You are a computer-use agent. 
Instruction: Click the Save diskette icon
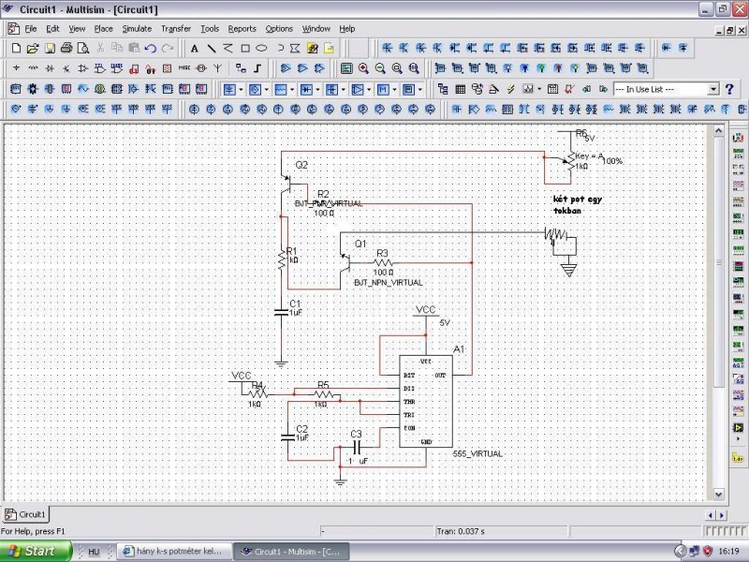50,49
